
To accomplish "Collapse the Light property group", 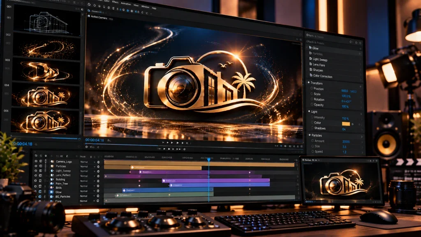I will 309,111.
